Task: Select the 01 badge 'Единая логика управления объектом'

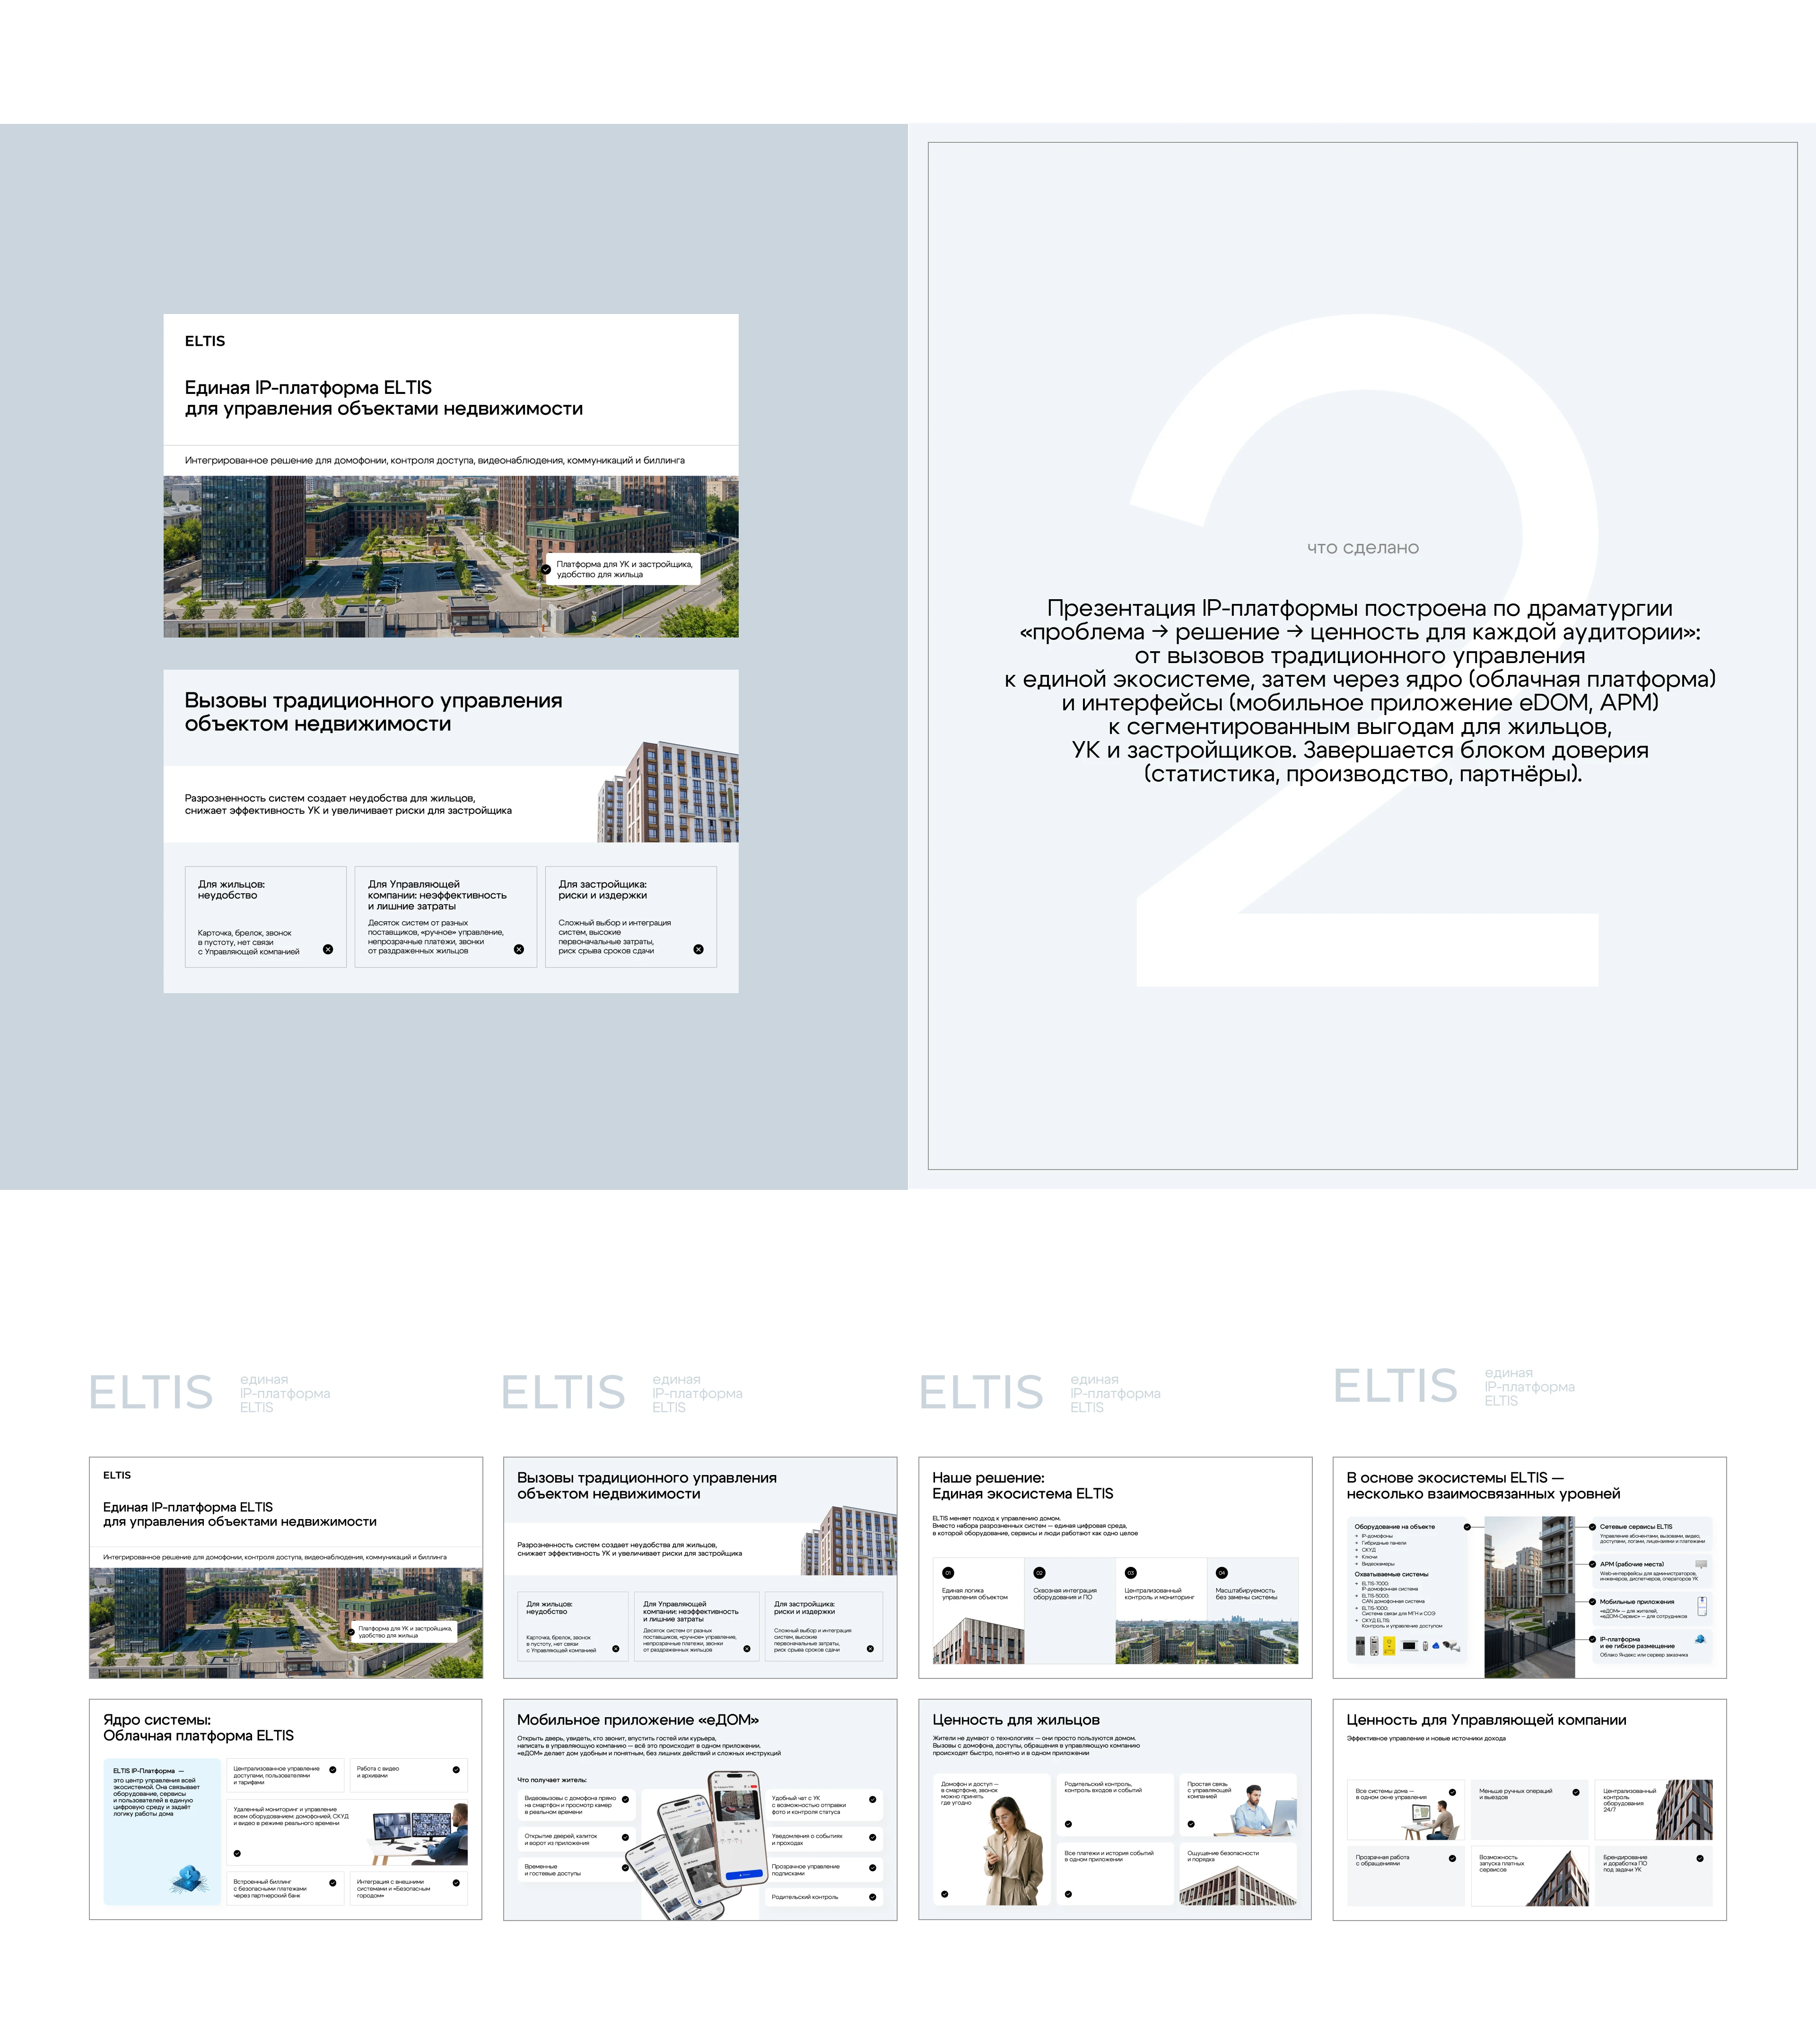Action: [948, 1573]
